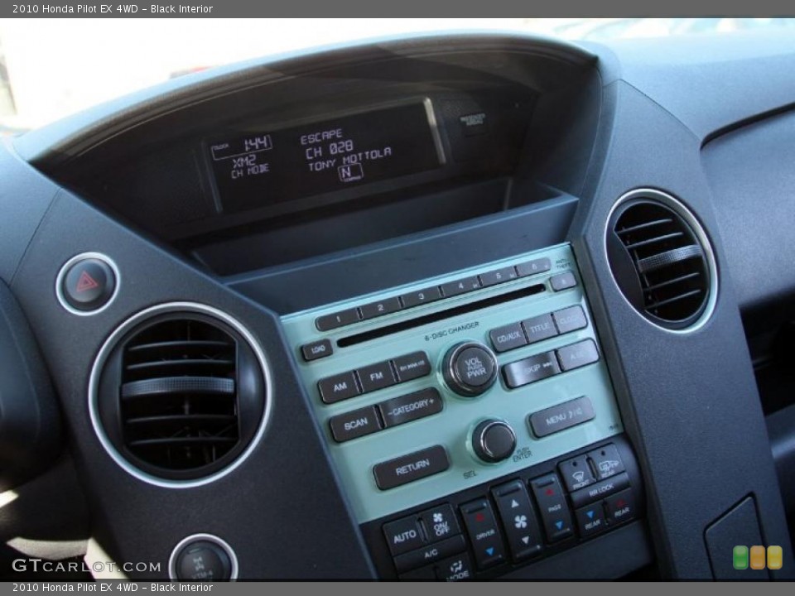Image resolution: width=795 pixels, height=596 pixels.
Task: Click the yellow square in bottom corner
Action: (775, 557)
